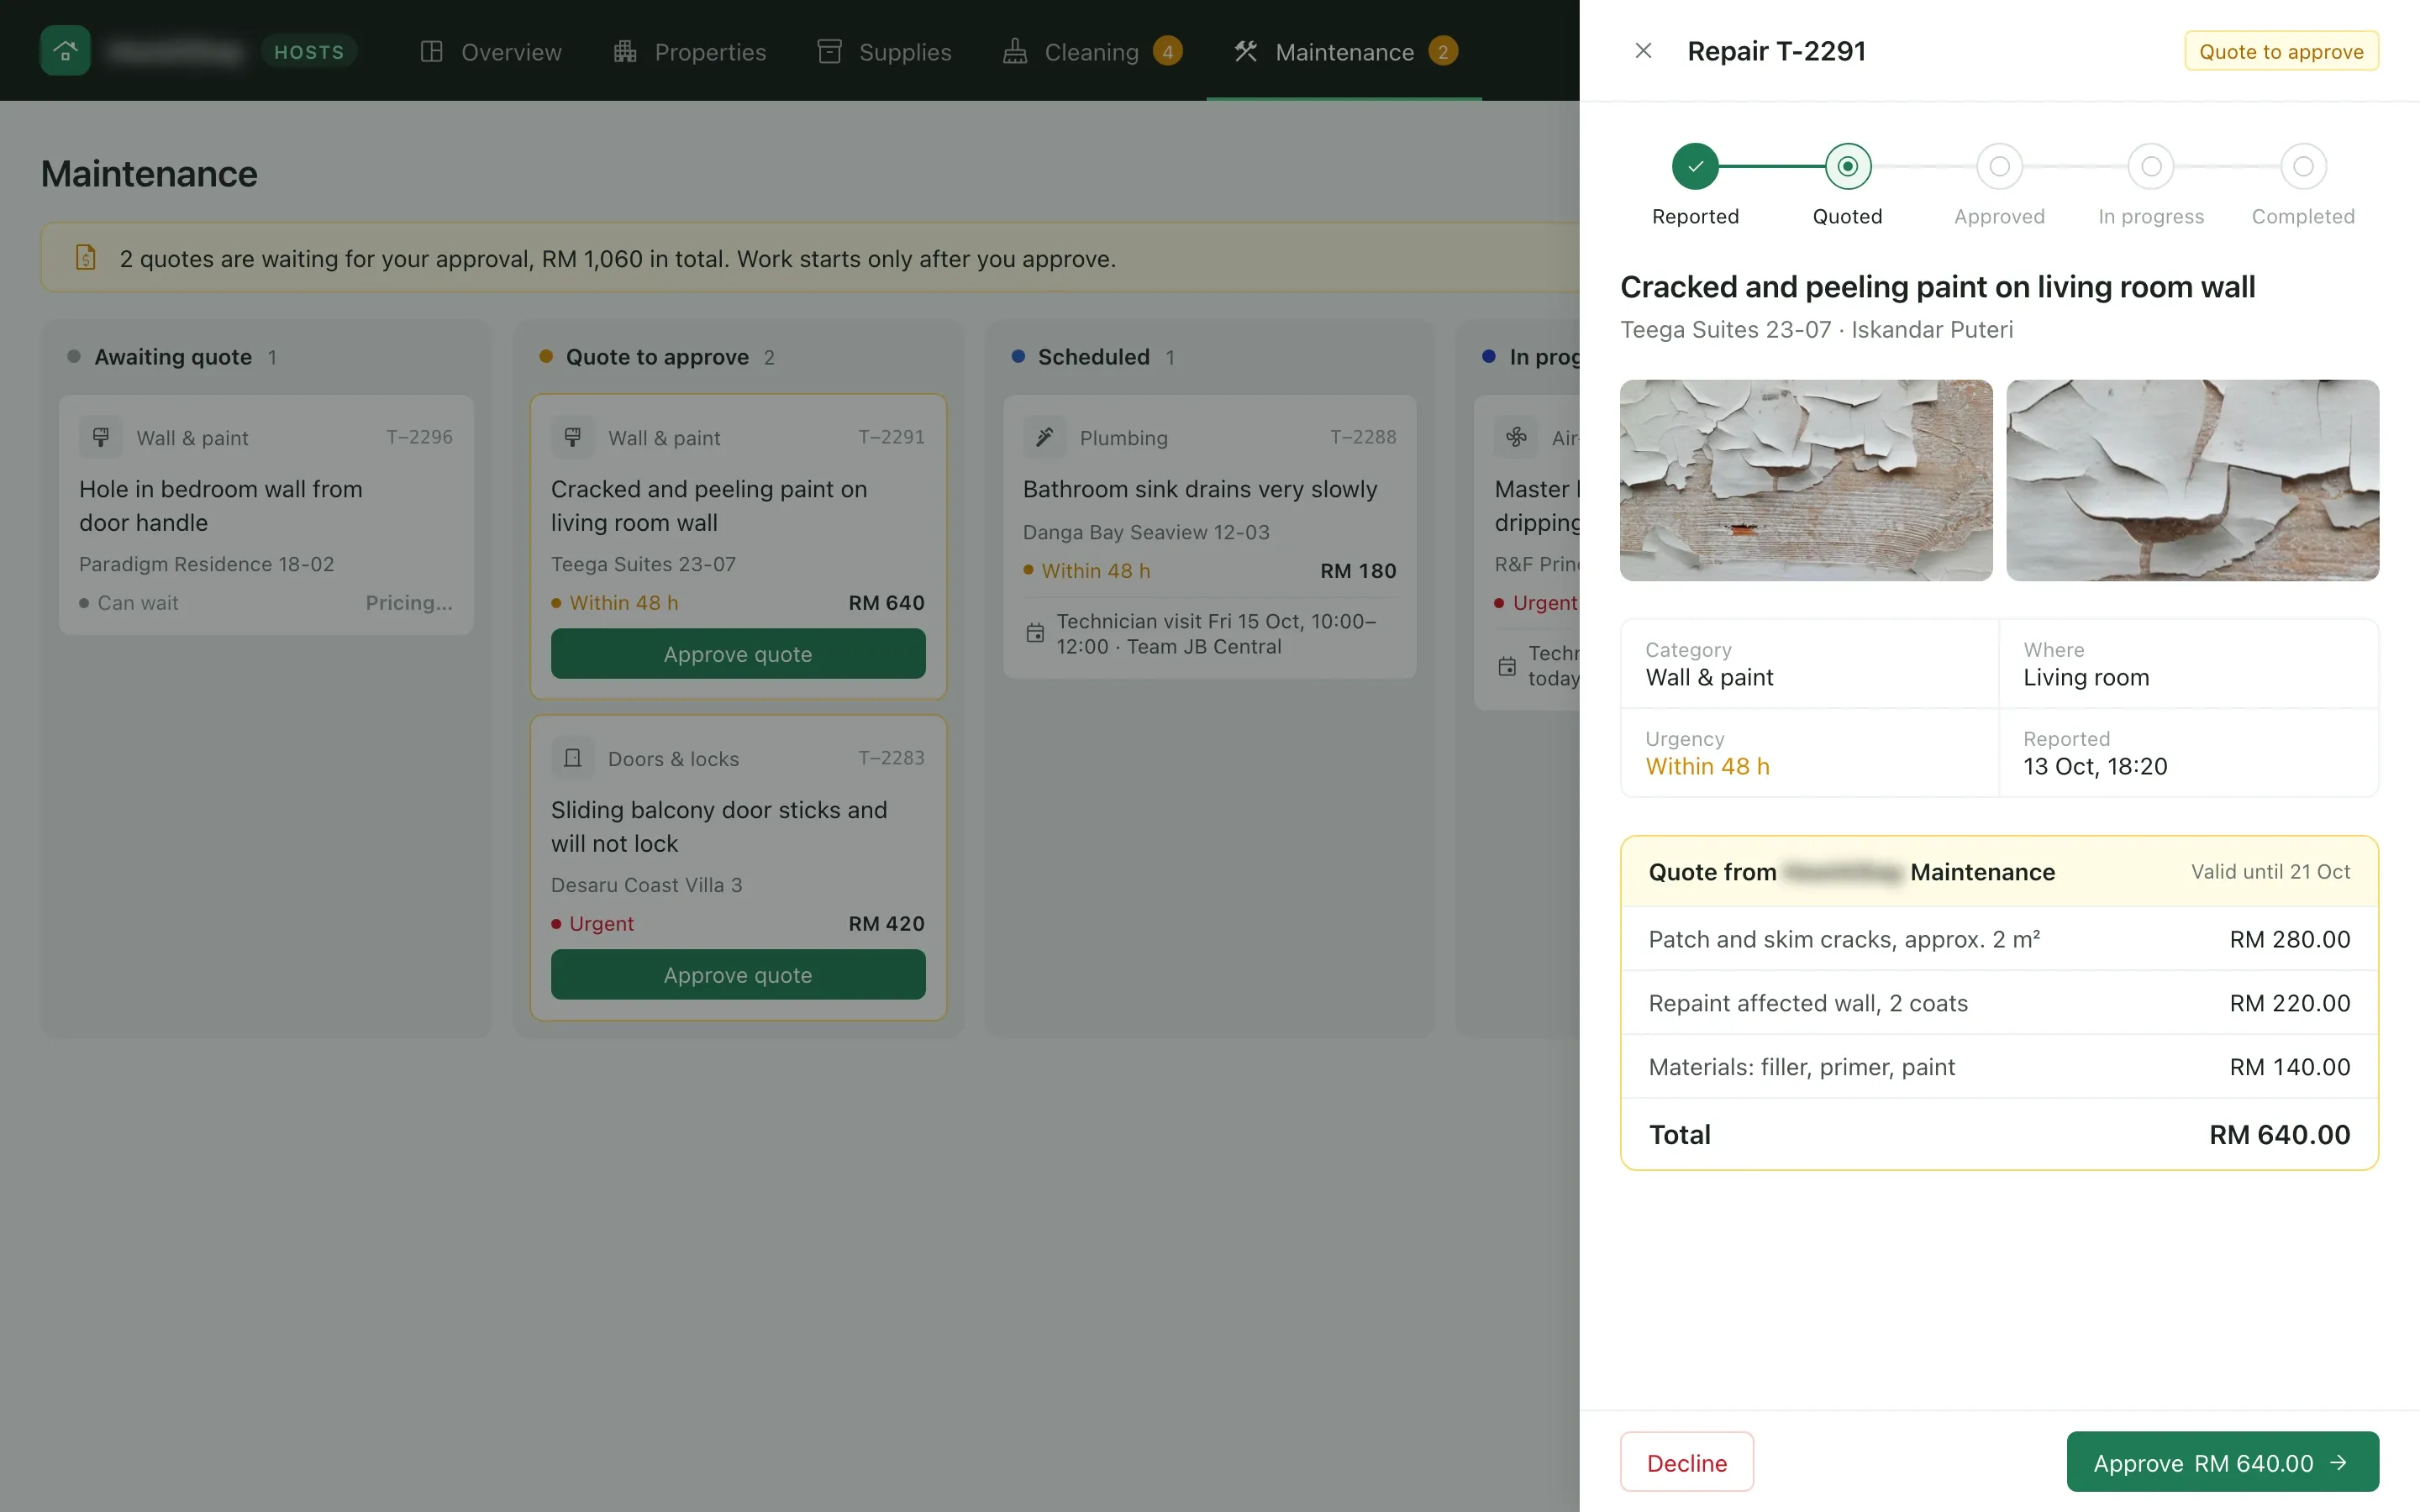2420x1512 pixels.
Task: Click the Reported 13 Oct, 18:20 value
Action: (2095, 767)
